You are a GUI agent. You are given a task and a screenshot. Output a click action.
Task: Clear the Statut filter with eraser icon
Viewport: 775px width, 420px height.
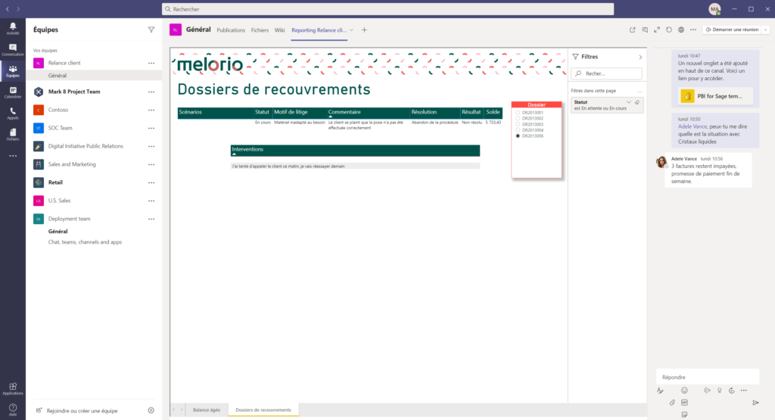(x=637, y=102)
